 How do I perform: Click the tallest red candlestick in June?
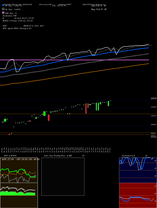click(86, 108)
